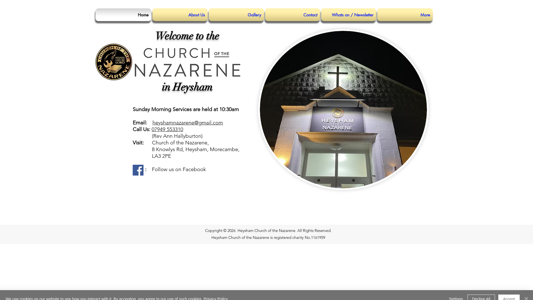The width and height of the screenshot is (533, 300).
Task: Click the Copyright © 2026 footer line
Action: (x=268, y=231)
